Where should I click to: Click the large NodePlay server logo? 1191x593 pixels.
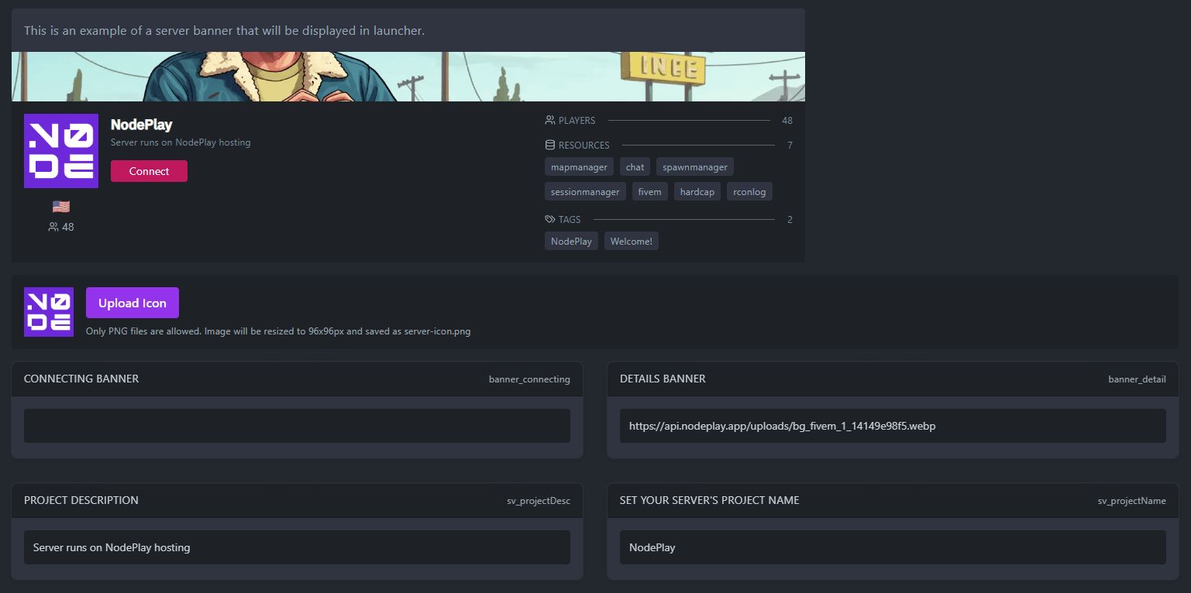coord(61,151)
